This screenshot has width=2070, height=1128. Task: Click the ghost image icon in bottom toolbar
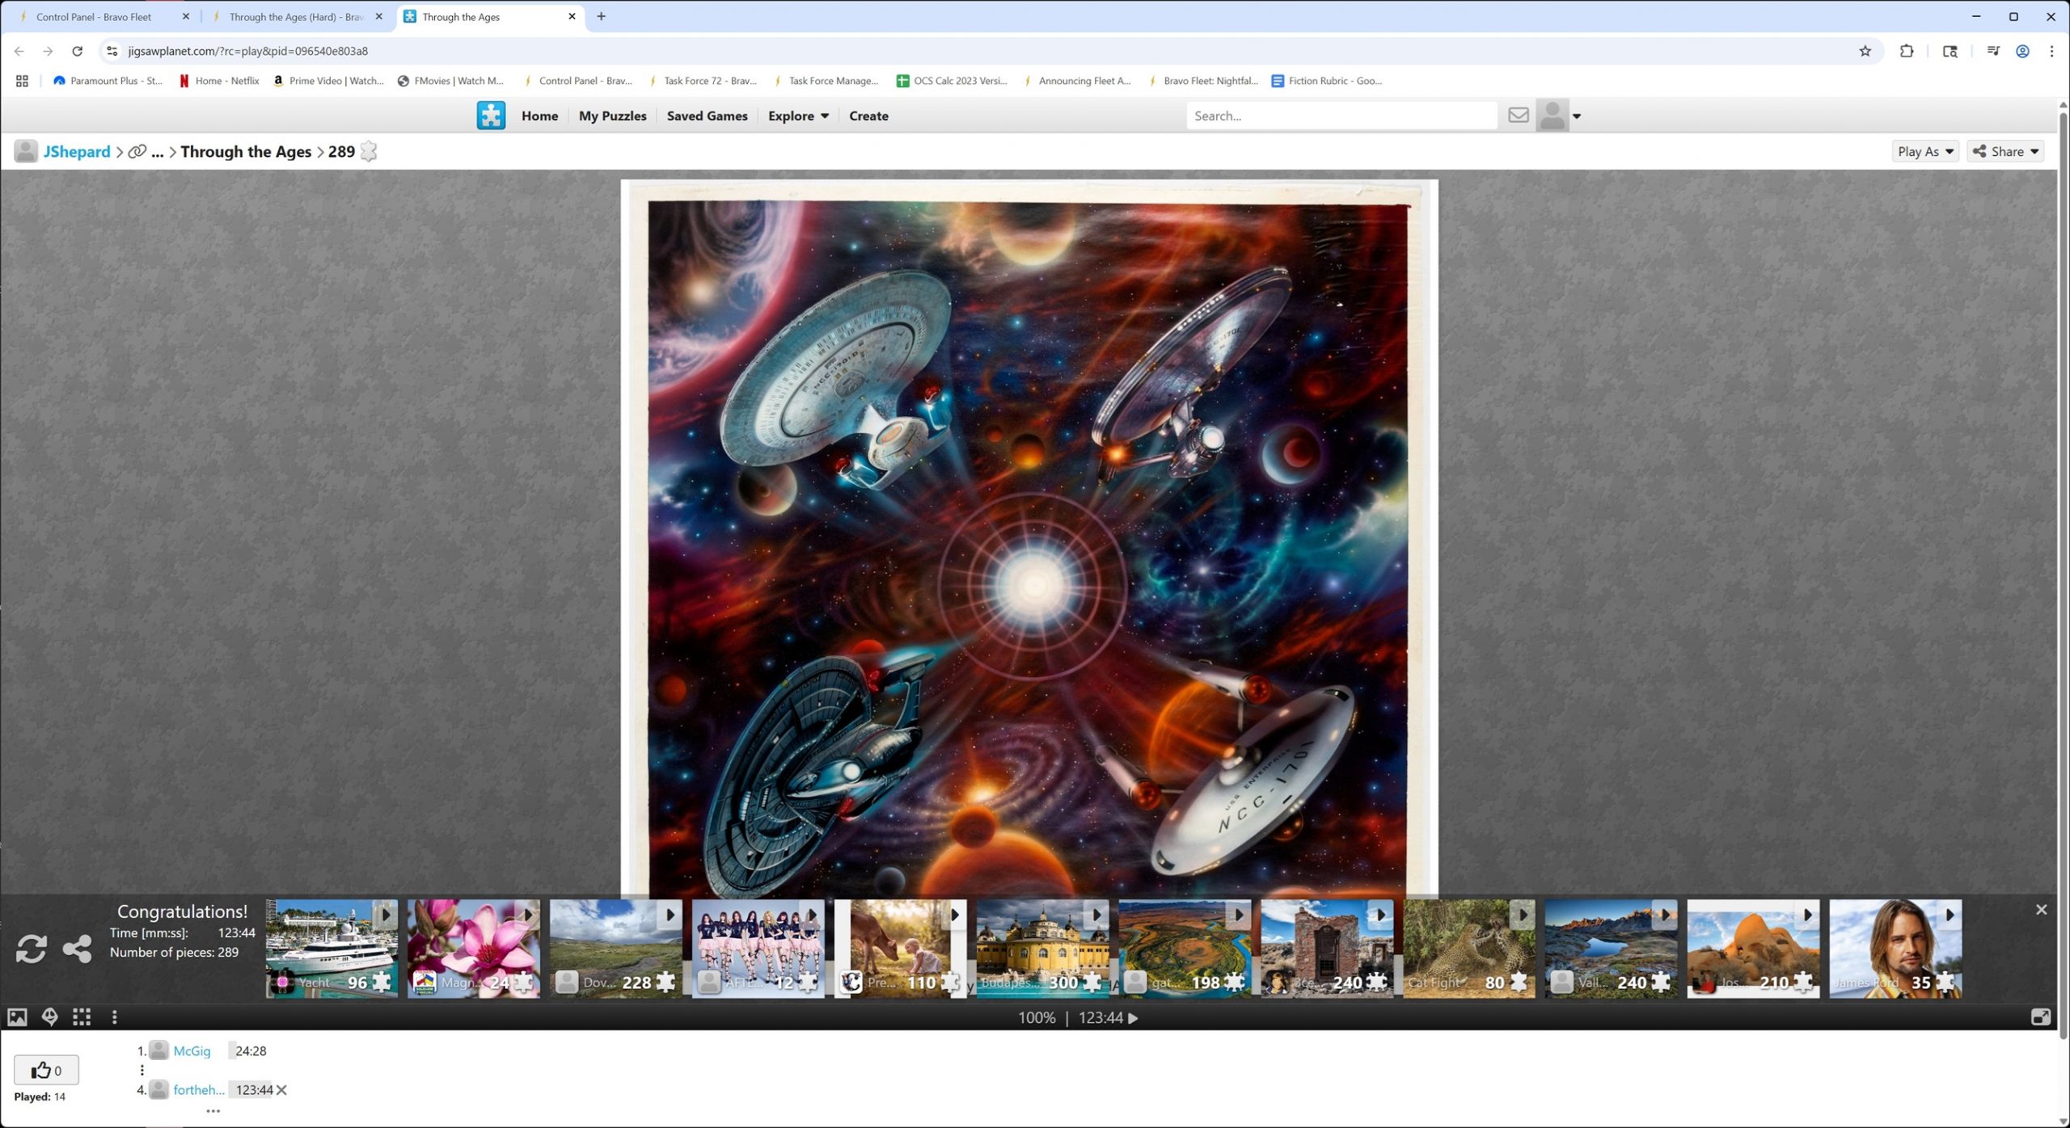point(49,1017)
